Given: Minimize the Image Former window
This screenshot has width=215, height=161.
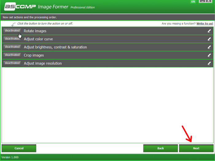Looking at the screenshot, I should (x=202, y=1).
